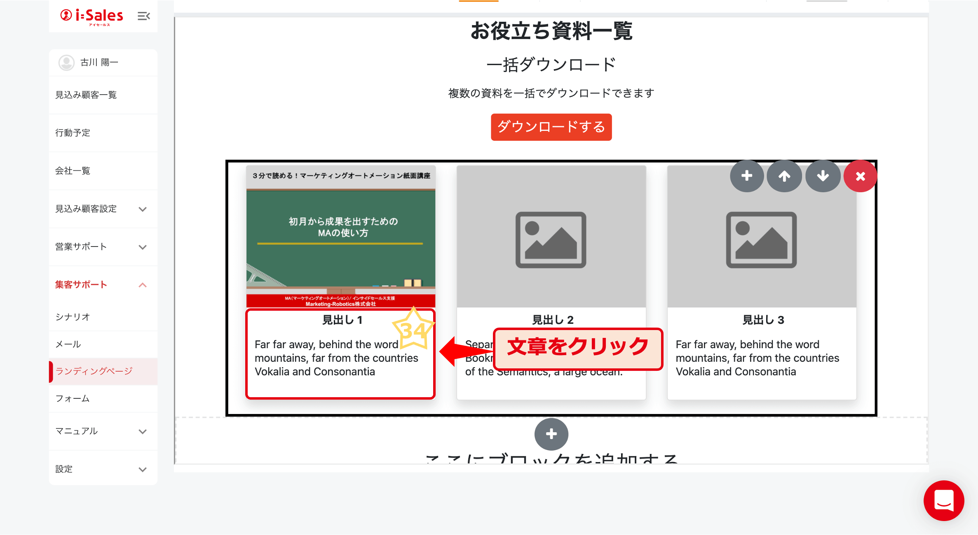Click the ダウンロードする button

(551, 127)
